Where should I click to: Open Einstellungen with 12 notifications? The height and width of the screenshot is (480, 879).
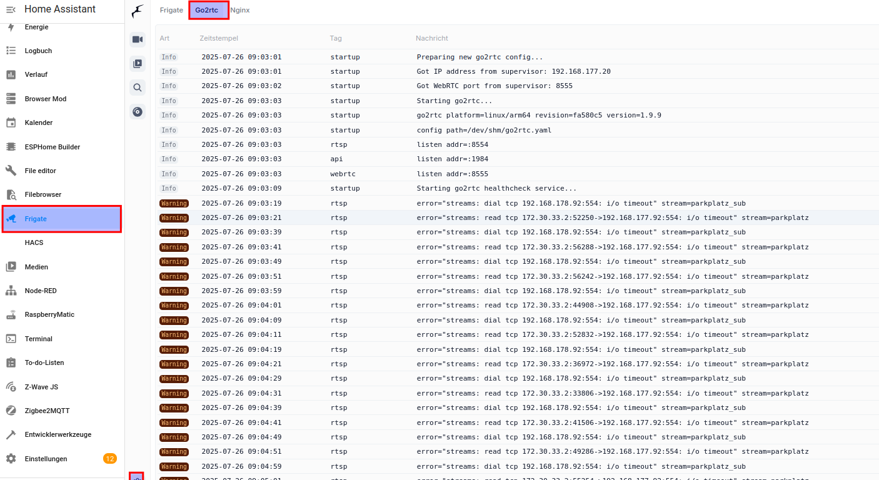46,459
